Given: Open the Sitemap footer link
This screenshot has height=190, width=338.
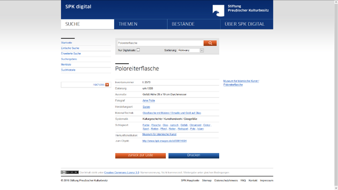Looking at the screenshot, I should [x=206, y=180].
